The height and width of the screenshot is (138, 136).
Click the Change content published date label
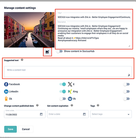(19, 106)
